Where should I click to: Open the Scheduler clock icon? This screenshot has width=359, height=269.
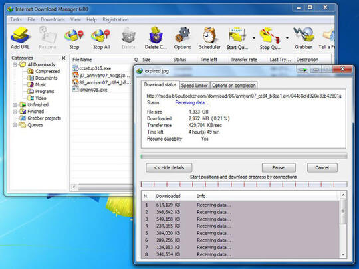pyautogui.click(x=209, y=38)
